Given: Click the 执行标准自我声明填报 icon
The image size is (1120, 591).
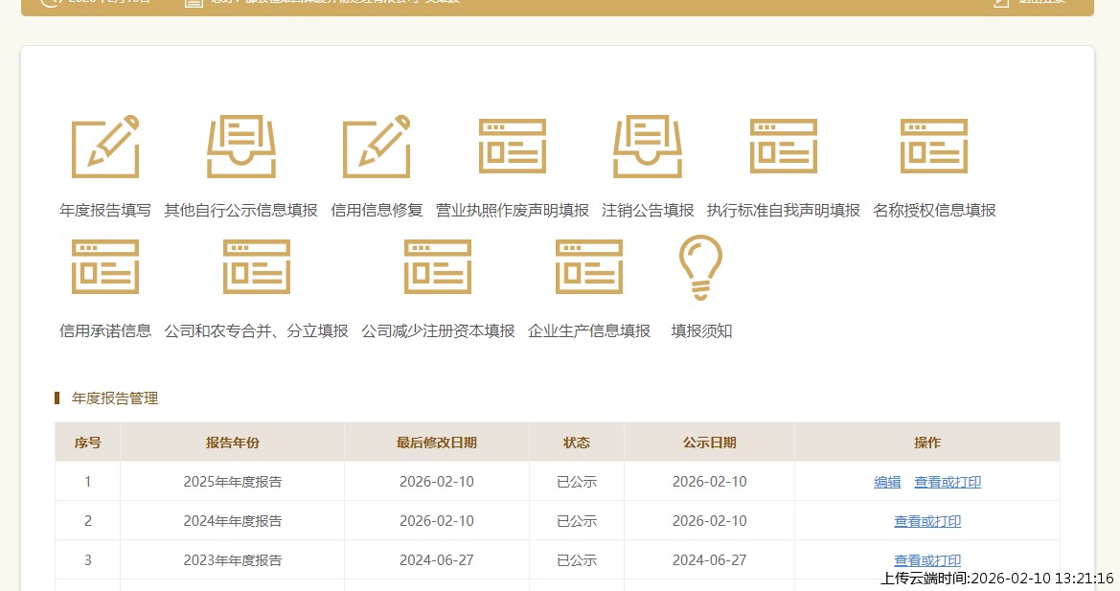Looking at the screenshot, I should pyautogui.click(x=783, y=147).
